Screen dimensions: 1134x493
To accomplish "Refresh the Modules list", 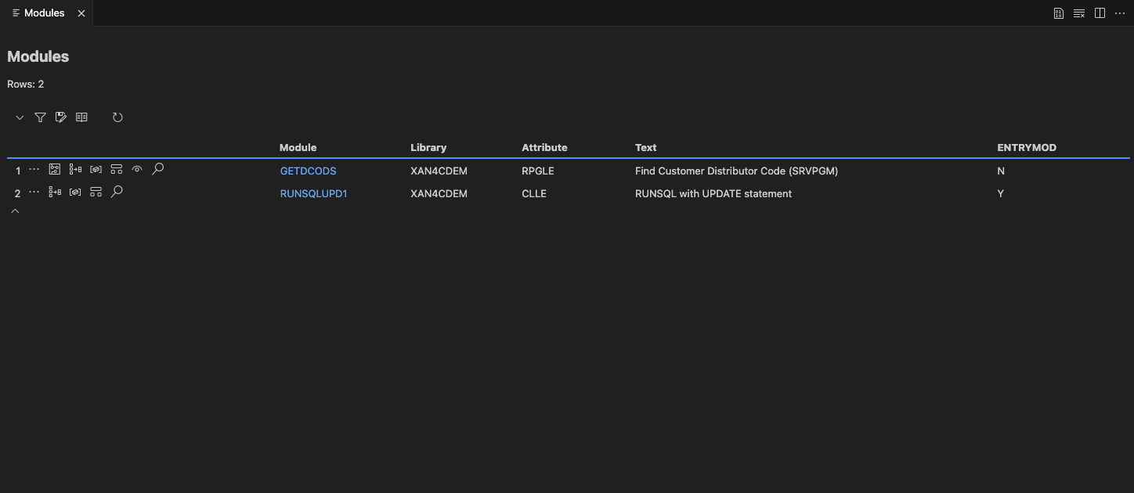I will [117, 117].
